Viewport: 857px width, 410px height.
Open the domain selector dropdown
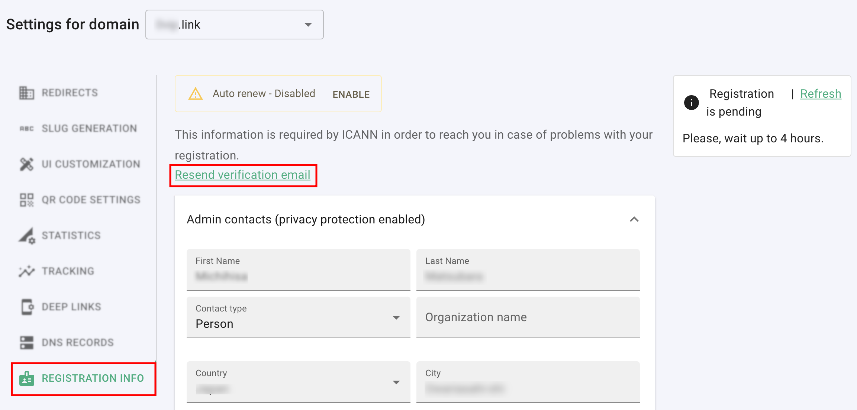coord(234,25)
